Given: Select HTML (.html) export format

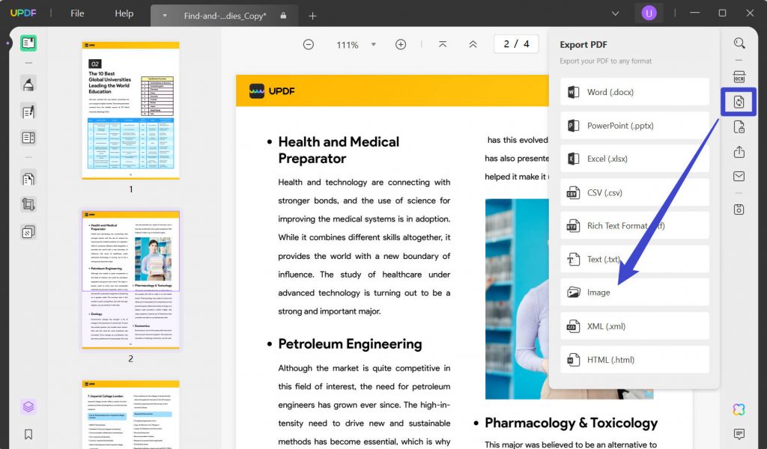Looking at the screenshot, I should coord(634,359).
